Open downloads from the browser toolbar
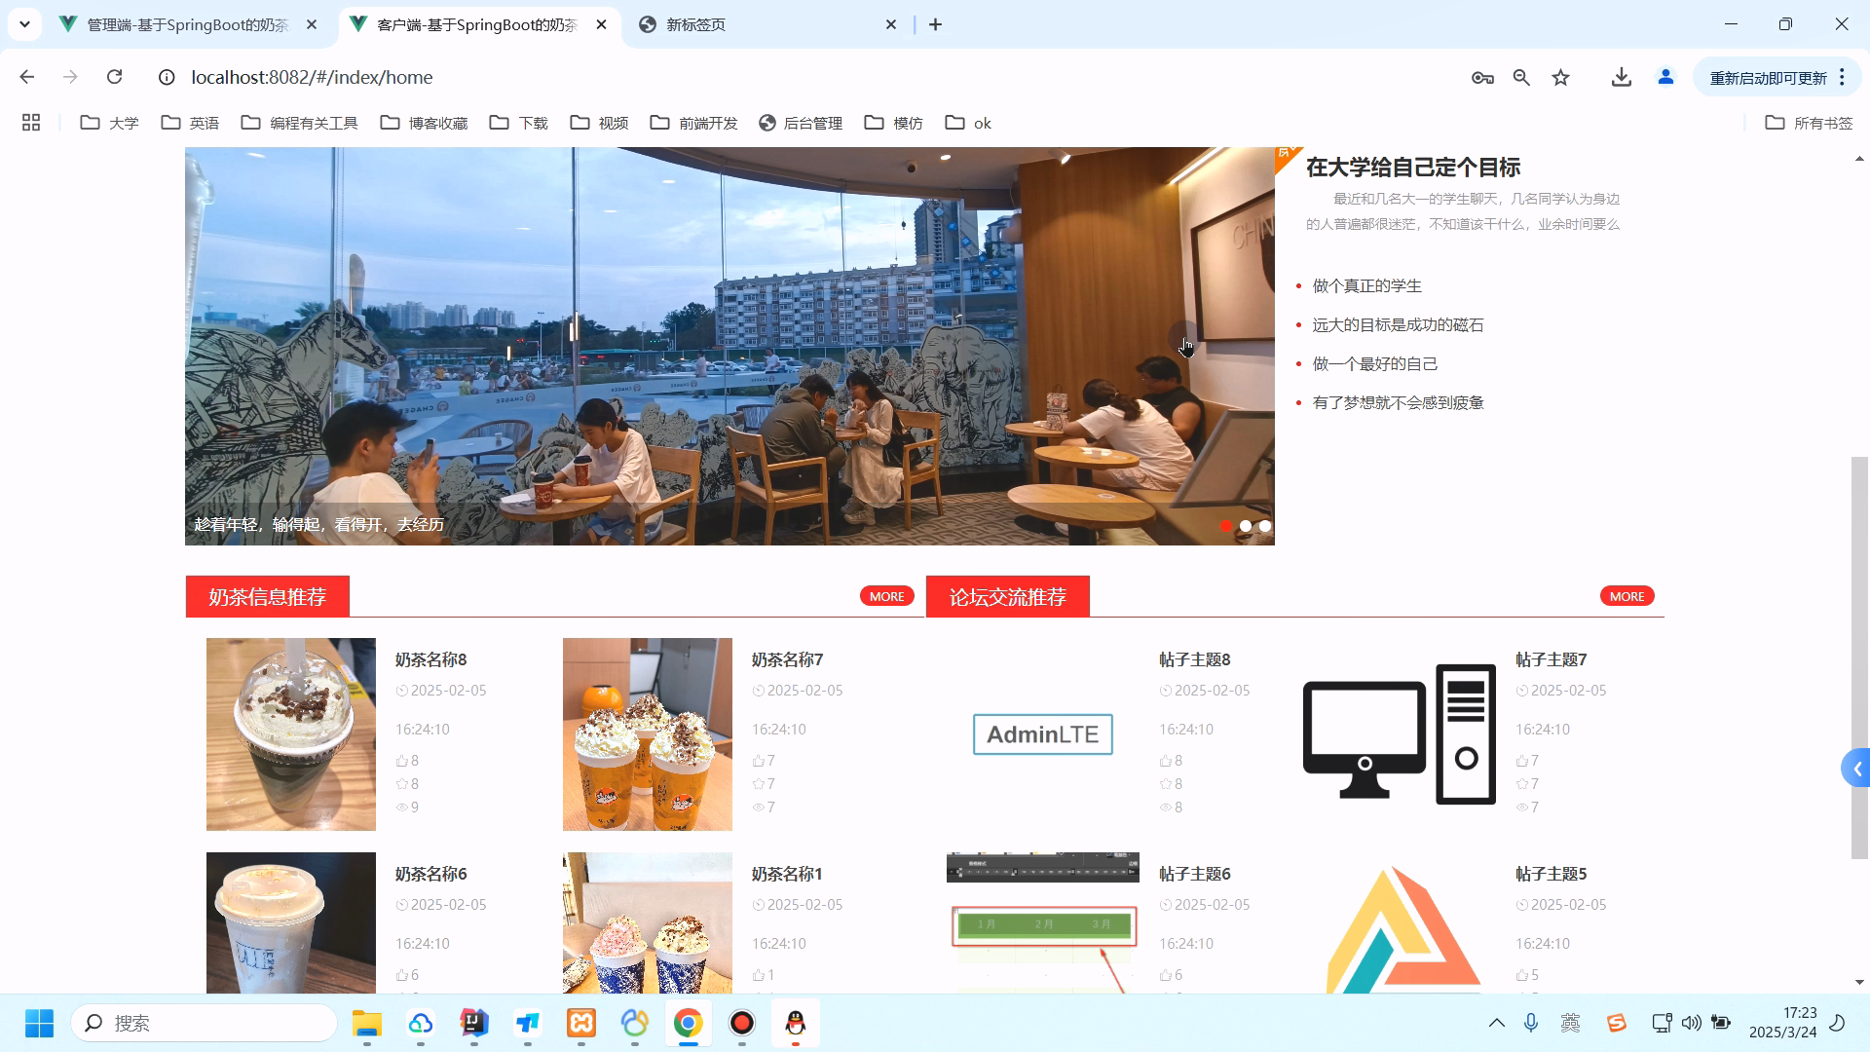Image resolution: width=1870 pixels, height=1052 pixels. point(1620,77)
